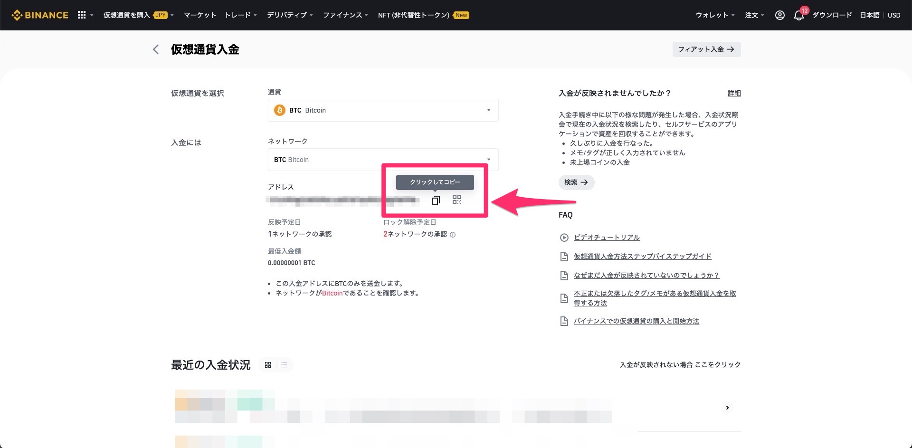Viewport: 912px width, 448px height.
Task: Open 仮想通貨入金方法ステップバイステップガイド link
Action: pos(642,257)
